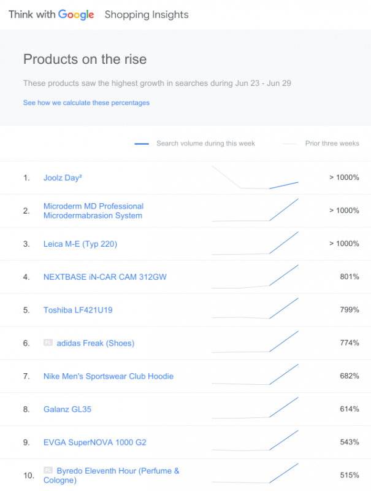Open the Shopping Insights header link

coord(147,15)
